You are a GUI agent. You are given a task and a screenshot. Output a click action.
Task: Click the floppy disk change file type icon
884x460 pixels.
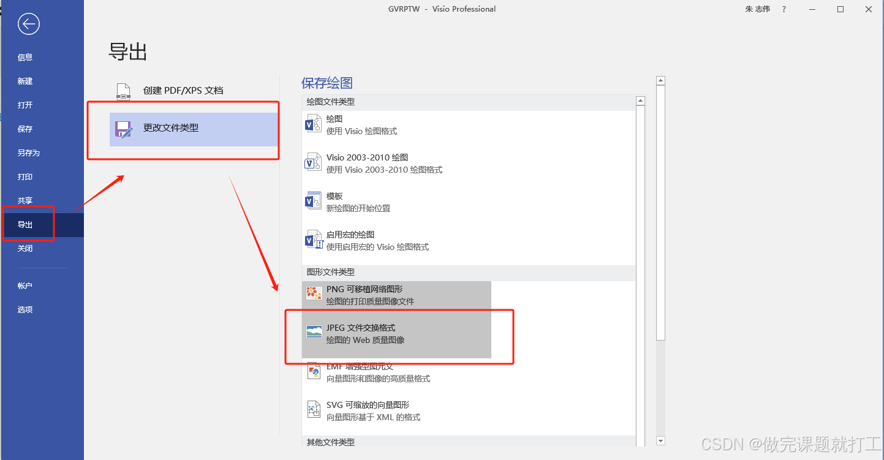[x=124, y=129]
